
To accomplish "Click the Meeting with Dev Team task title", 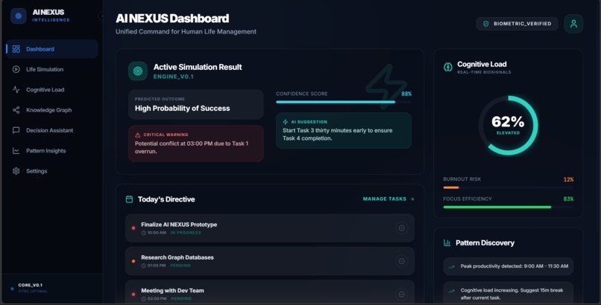I will coord(172,290).
